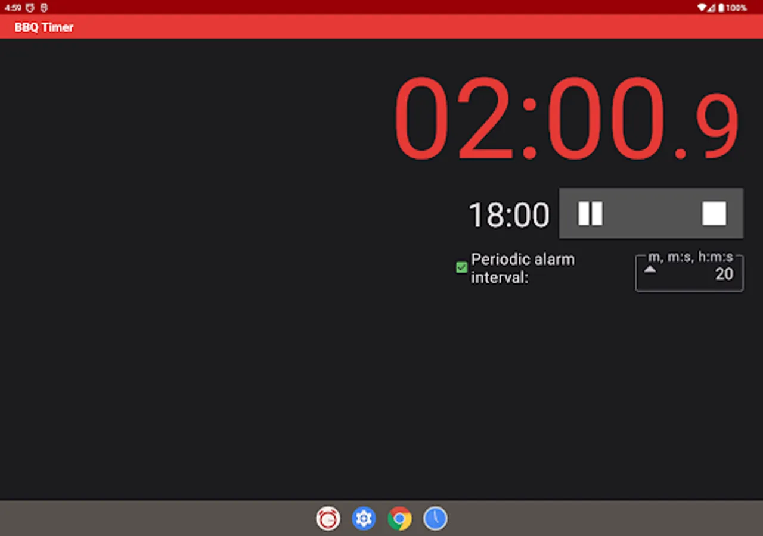Click the Periodic alarm interval label
The height and width of the screenshot is (536, 763).
coord(523,268)
